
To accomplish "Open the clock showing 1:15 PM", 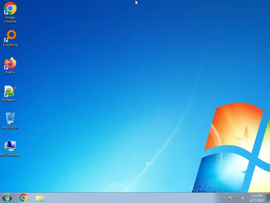I will click(257, 196).
